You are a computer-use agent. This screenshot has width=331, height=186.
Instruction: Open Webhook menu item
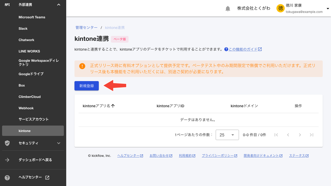coord(33,108)
